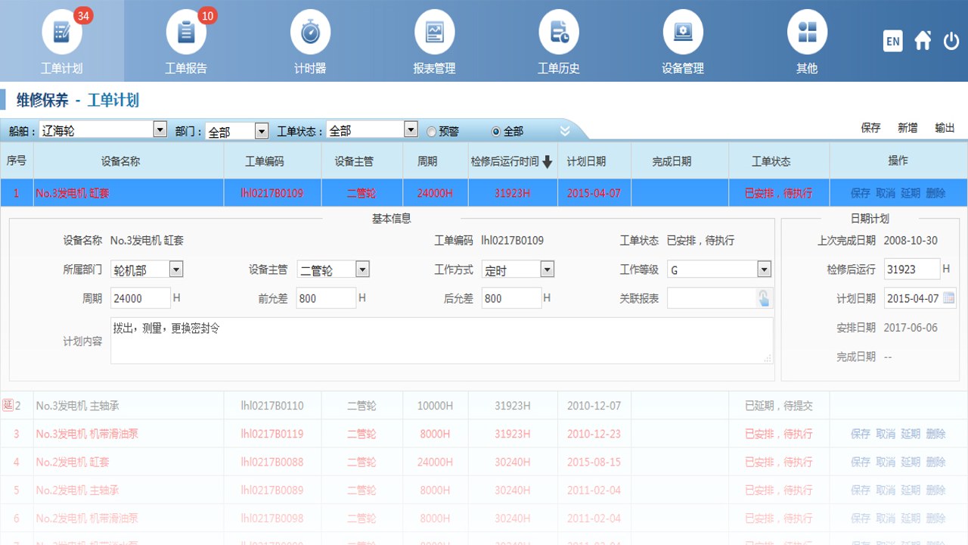Click the 检修后运行 input showing 31923
The height and width of the screenshot is (545, 968).
pos(912,269)
